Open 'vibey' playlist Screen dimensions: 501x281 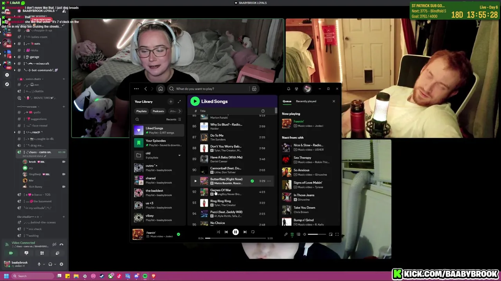pos(158,218)
